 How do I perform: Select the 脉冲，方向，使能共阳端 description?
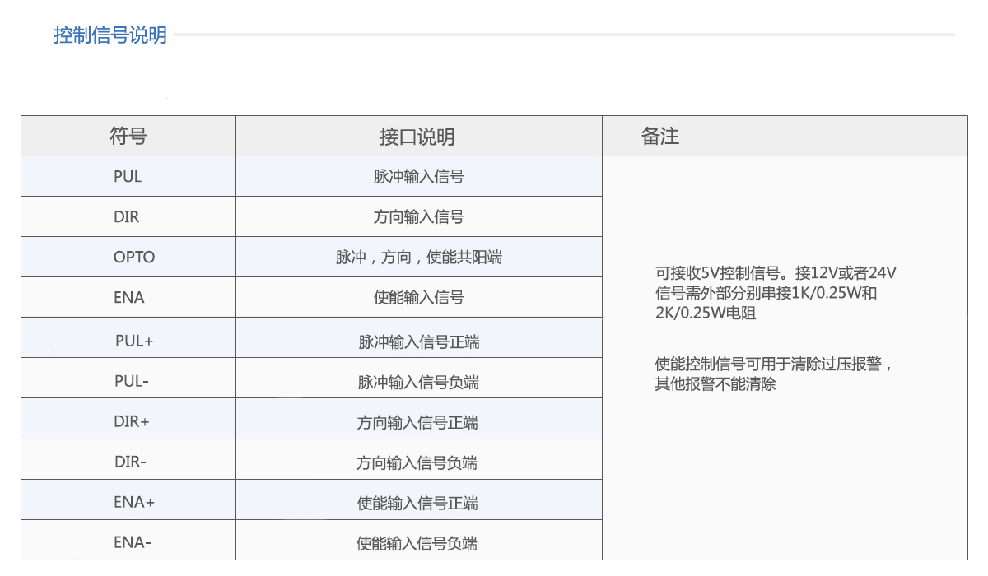pos(418,257)
